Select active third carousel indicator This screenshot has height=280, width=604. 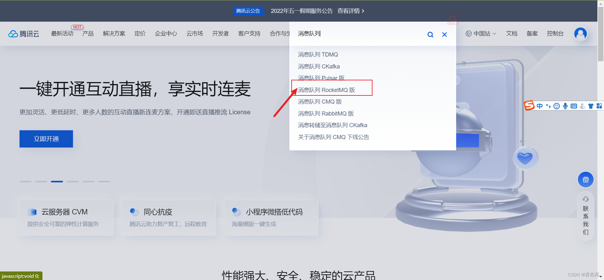[57, 181]
